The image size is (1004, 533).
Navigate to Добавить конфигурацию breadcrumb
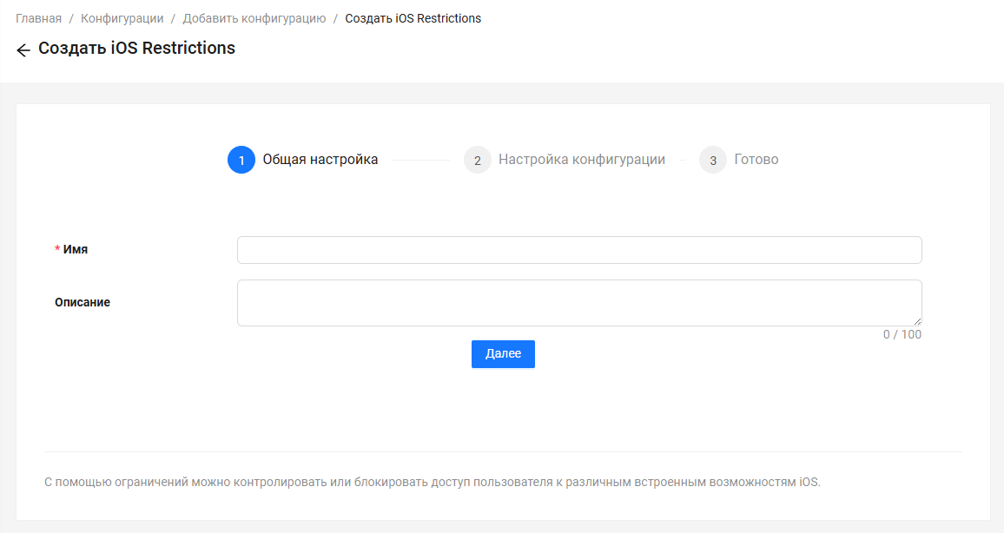point(254,18)
